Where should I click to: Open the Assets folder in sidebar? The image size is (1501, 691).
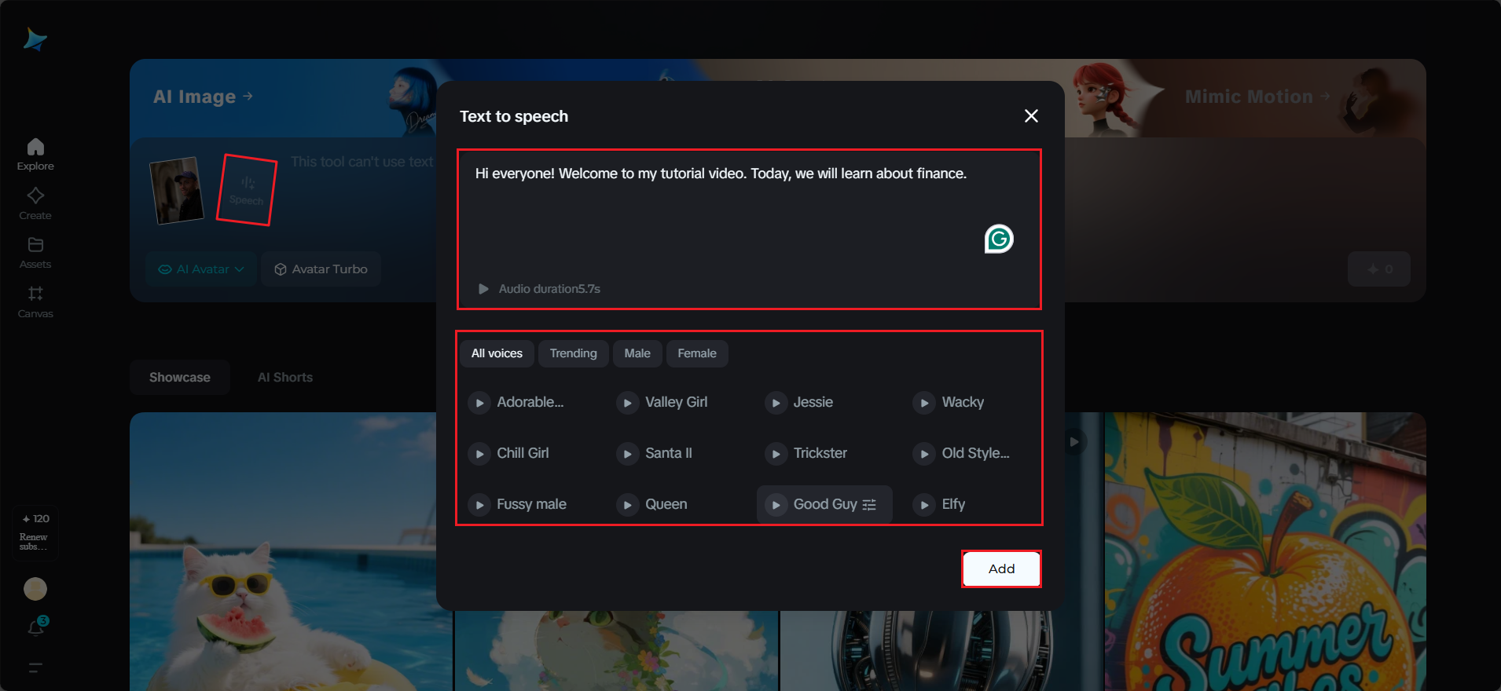(35, 253)
